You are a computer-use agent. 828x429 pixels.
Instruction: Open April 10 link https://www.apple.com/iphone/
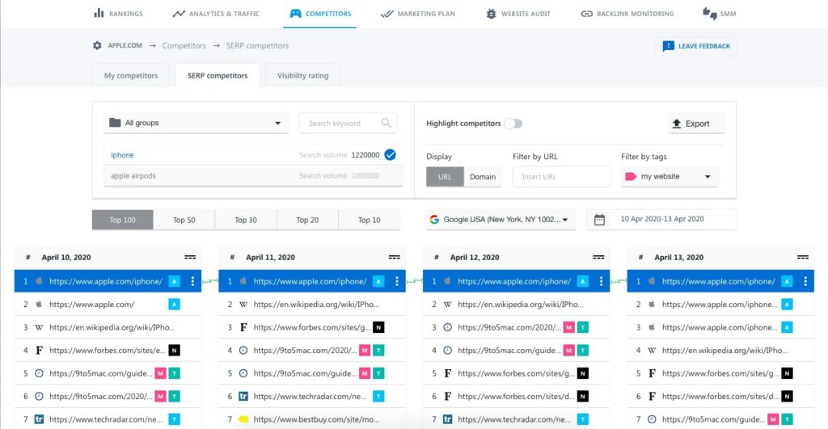point(106,281)
